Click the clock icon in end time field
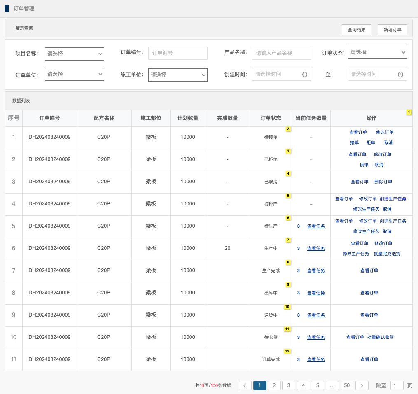This screenshot has height=394, width=418. 400,75
